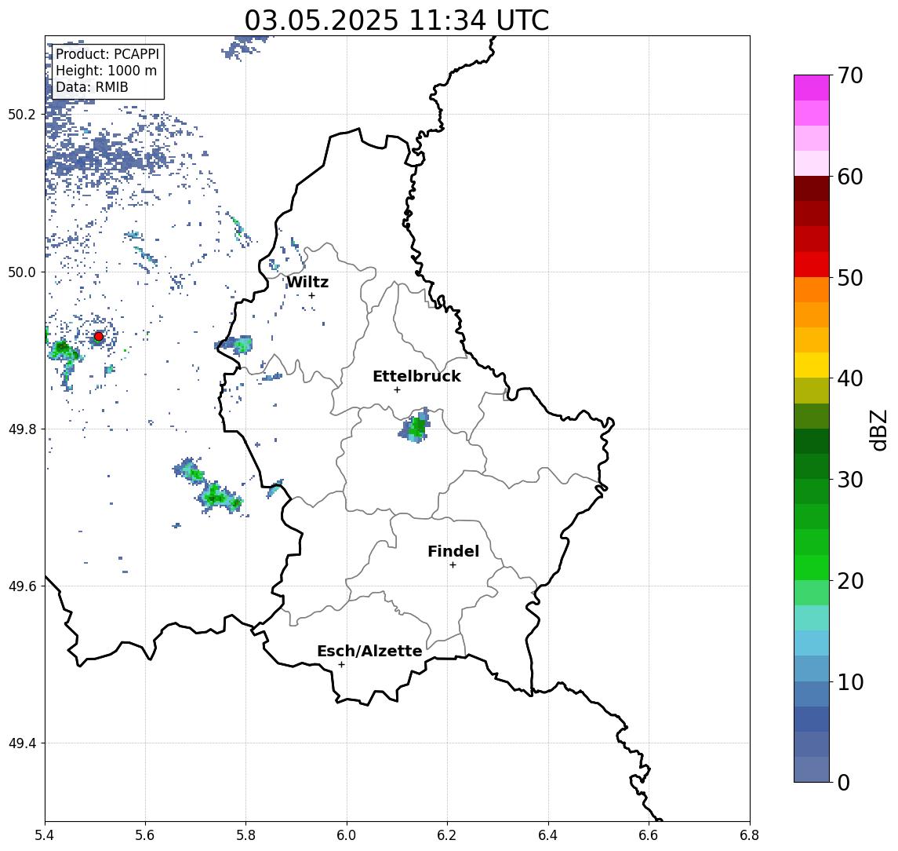
Task: Click the longitude 6.0 axis label
Action: [x=347, y=835]
